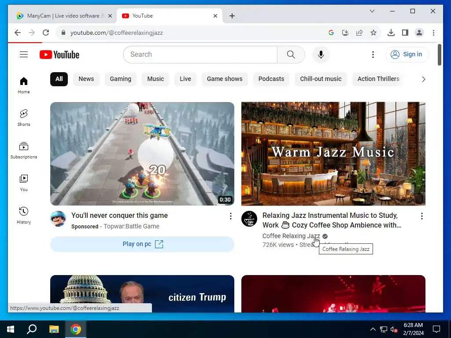
Task: Open the muted volume tray icon
Action: (394, 329)
